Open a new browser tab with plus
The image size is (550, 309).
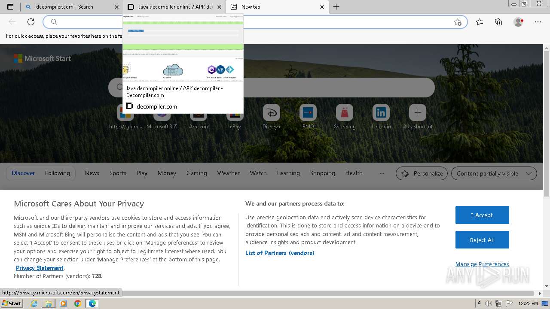[336, 7]
